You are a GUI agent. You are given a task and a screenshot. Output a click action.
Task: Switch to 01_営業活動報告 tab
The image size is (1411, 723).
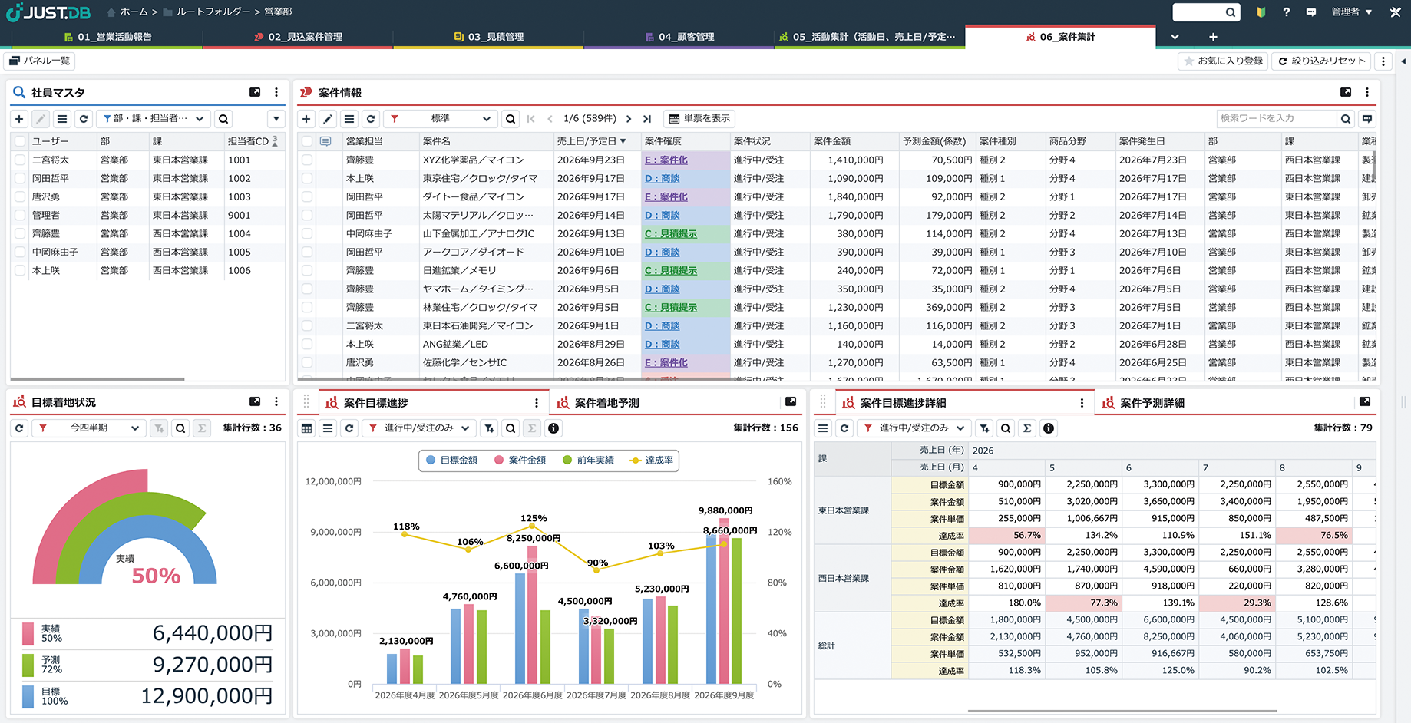[x=107, y=37]
